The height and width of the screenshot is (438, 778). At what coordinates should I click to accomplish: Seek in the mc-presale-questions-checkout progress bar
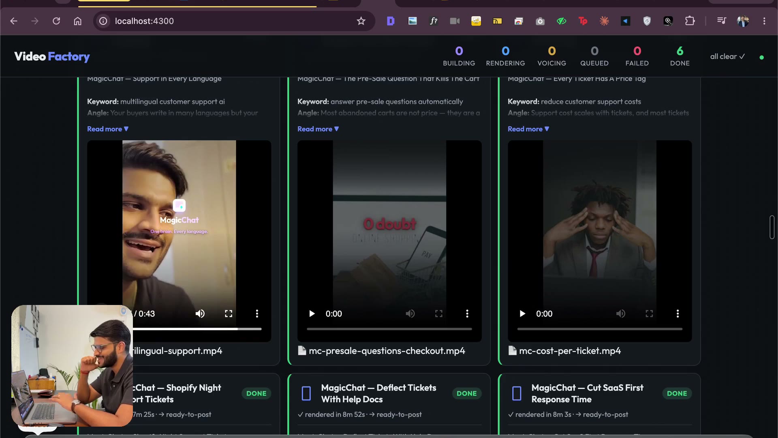389,329
